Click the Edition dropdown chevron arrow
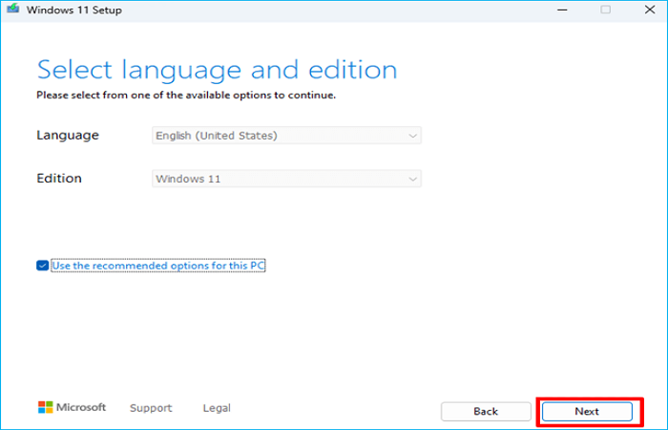Screen dimensions: 668x430 click(x=412, y=180)
